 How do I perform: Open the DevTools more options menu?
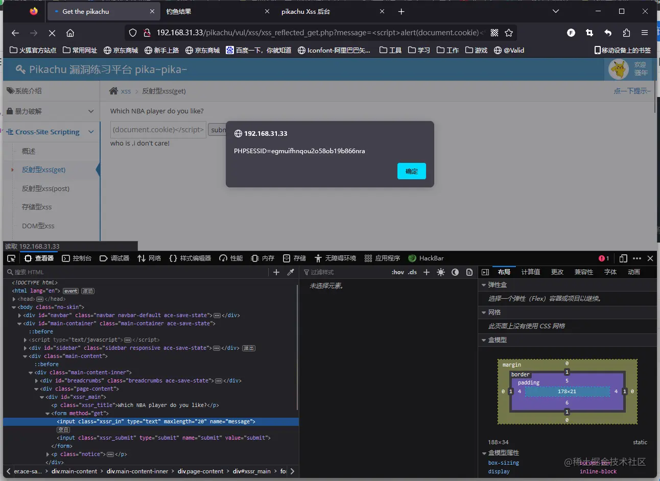coord(637,258)
